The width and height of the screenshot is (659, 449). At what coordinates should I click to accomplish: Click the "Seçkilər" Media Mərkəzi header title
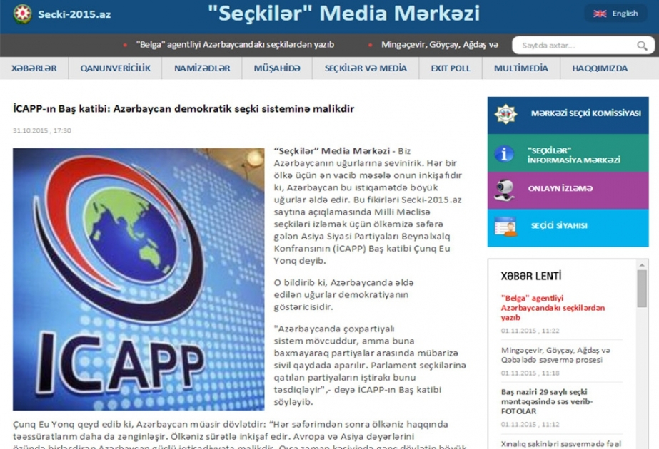point(343,14)
